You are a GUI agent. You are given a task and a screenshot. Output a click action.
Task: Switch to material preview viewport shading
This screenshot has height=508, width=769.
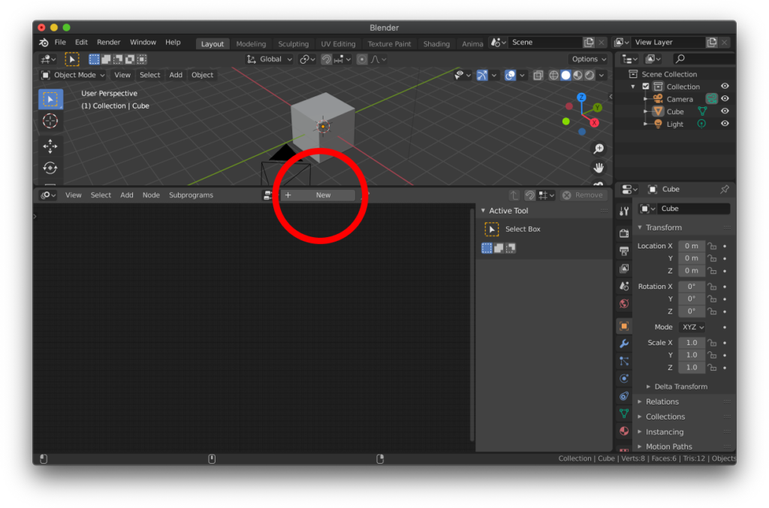pos(578,75)
